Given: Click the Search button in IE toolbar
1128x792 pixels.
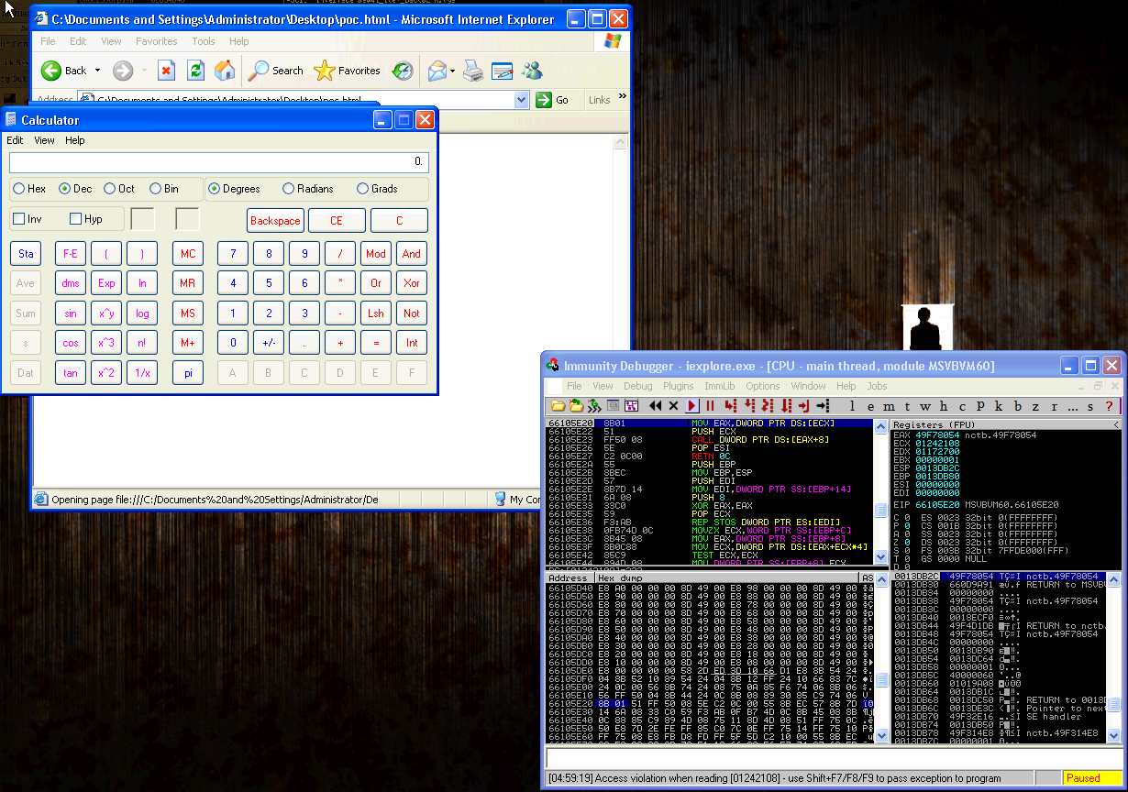Looking at the screenshot, I should pos(277,71).
